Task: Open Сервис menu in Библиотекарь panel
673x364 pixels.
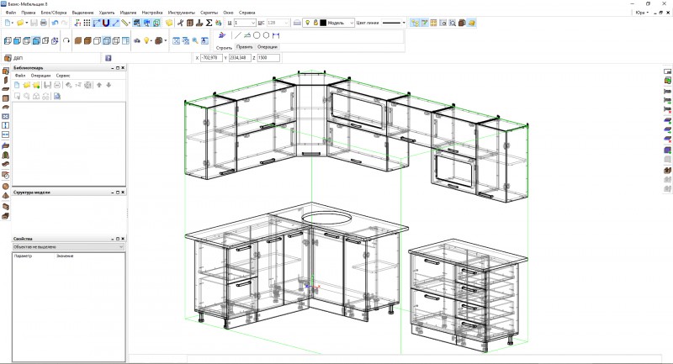Action: pos(63,76)
